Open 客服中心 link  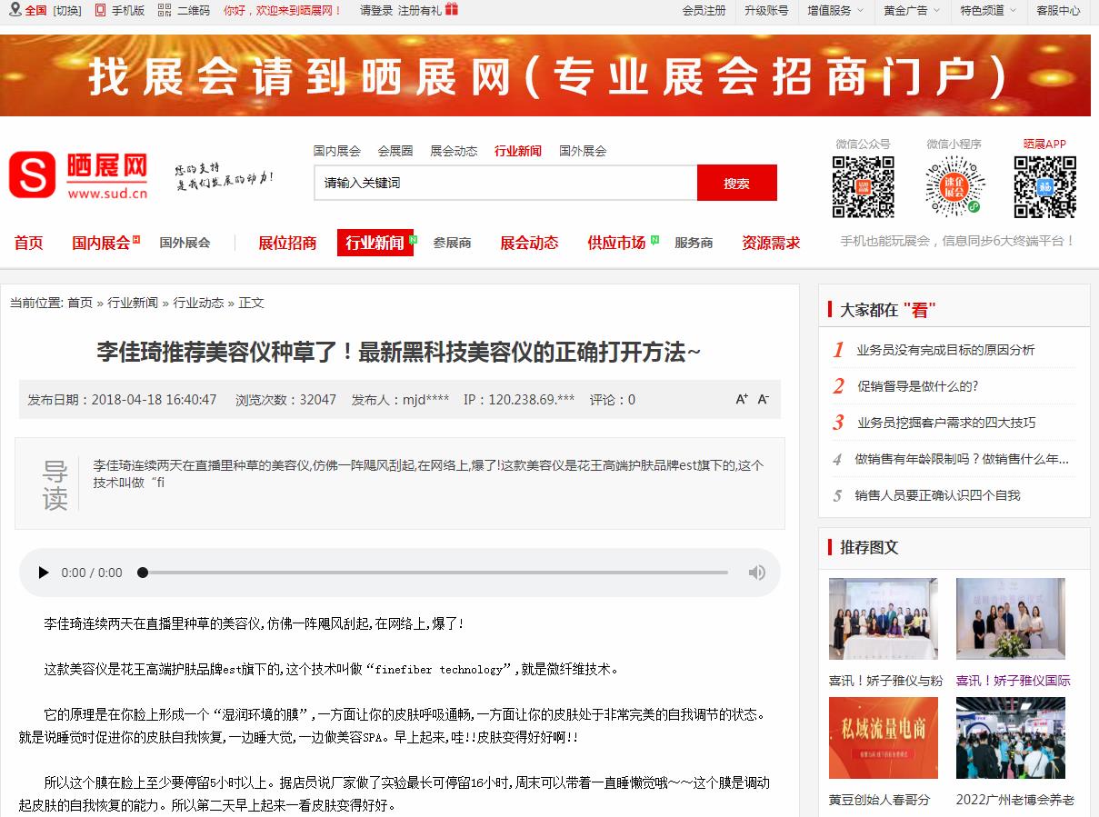coord(1059,10)
